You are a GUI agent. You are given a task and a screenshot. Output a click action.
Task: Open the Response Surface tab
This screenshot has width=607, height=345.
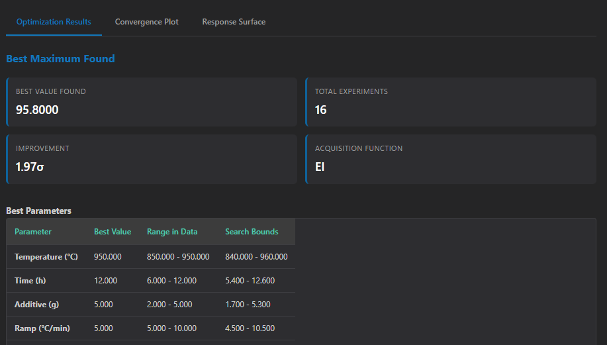[x=234, y=22]
